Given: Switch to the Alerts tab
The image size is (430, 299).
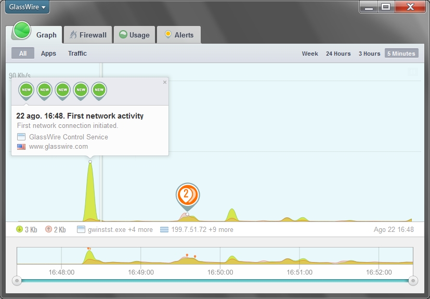Looking at the screenshot, I should coord(179,35).
